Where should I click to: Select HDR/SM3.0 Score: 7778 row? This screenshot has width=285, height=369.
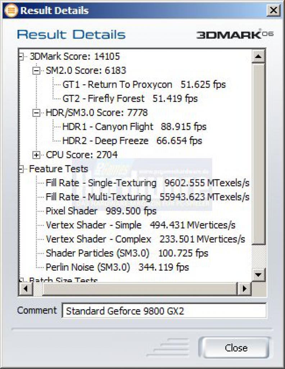[x=96, y=113]
